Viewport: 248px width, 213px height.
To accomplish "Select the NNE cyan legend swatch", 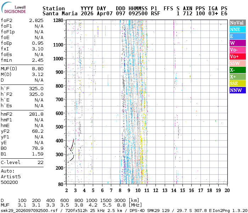I will tap(237, 30).
